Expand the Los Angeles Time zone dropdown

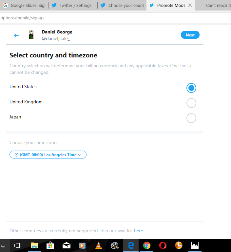(48, 155)
